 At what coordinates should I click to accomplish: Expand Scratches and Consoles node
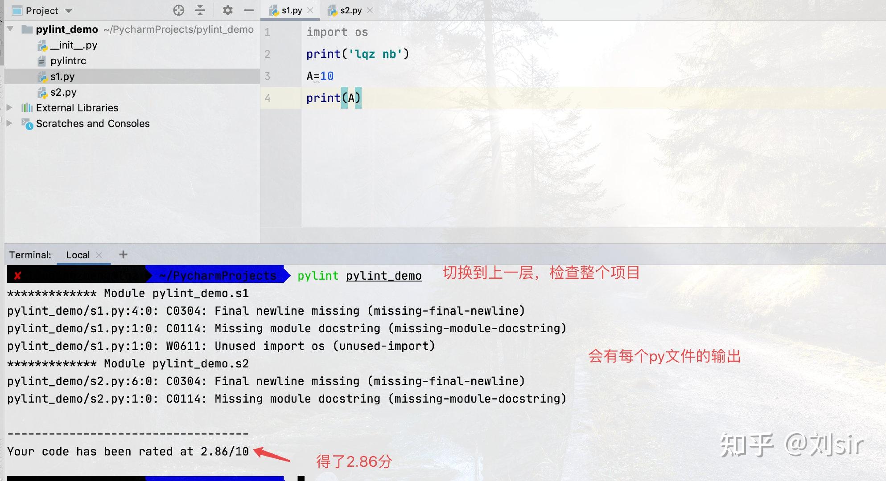click(9, 123)
